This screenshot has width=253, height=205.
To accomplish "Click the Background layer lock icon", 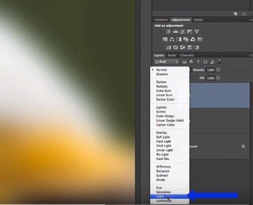I will [x=243, y=146].
